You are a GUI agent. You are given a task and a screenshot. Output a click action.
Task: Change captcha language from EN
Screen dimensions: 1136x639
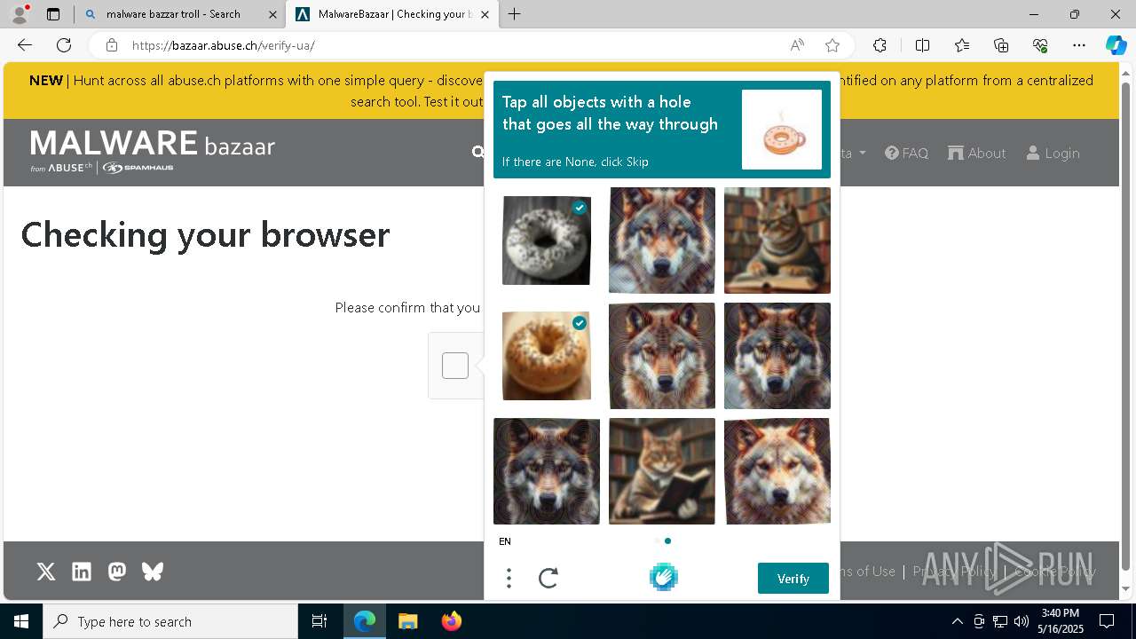tap(505, 541)
